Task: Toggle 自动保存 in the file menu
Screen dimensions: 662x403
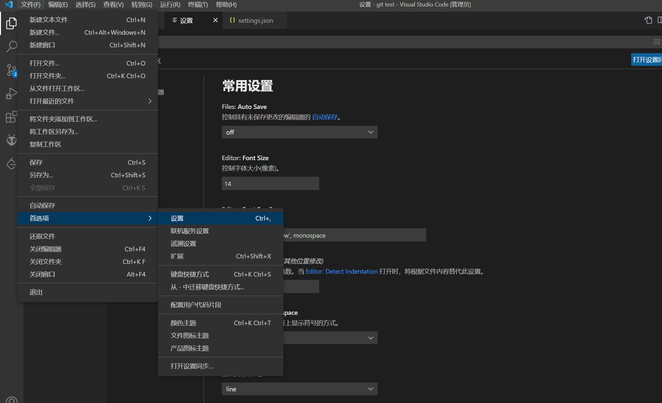Action: click(x=88, y=206)
